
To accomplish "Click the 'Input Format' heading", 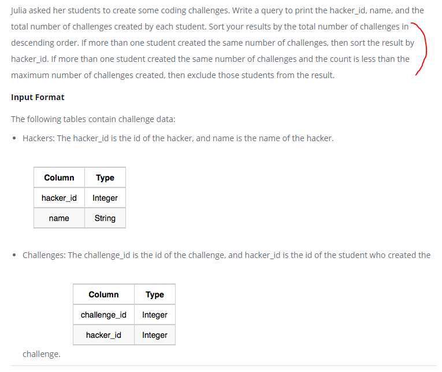I will 38,97.
